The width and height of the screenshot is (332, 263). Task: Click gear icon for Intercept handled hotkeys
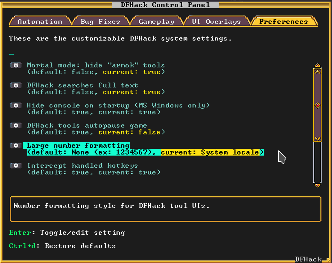[16, 165]
